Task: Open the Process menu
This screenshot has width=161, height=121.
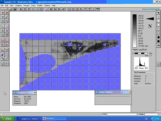Action: pyautogui.click(x=26, y=6)
